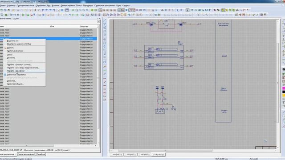Click drawing canvas vertical scrollbar up arrow
The width and height of the screenshot is (285, 160).
(277, 21)
